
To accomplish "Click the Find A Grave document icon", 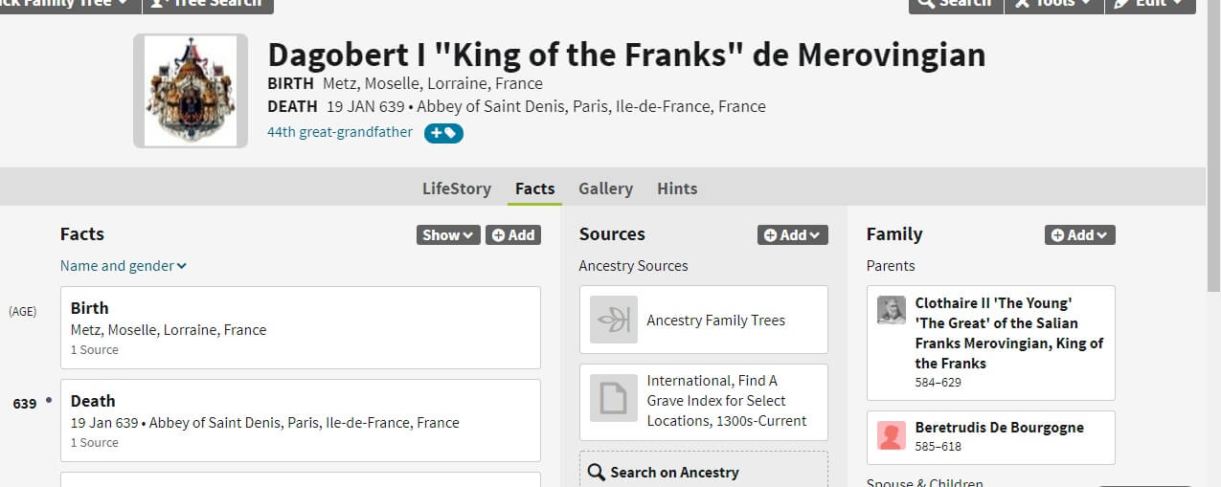I will click(613, 399).
